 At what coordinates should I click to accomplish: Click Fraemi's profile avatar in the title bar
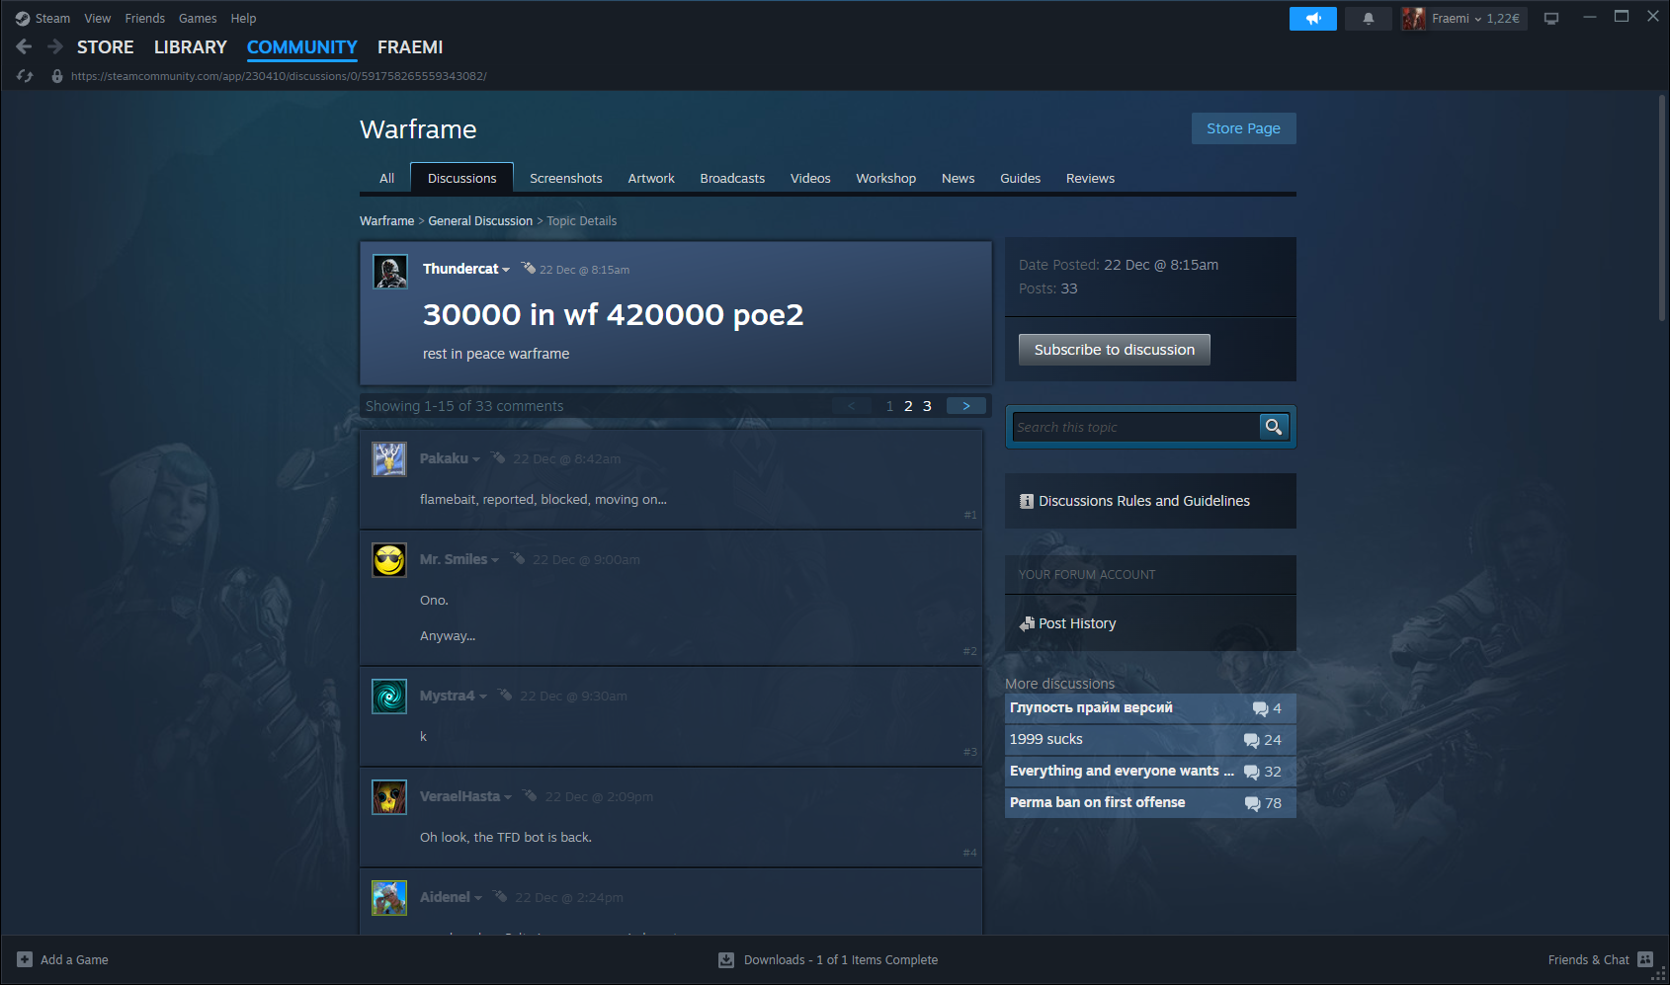coord(1413,19)
